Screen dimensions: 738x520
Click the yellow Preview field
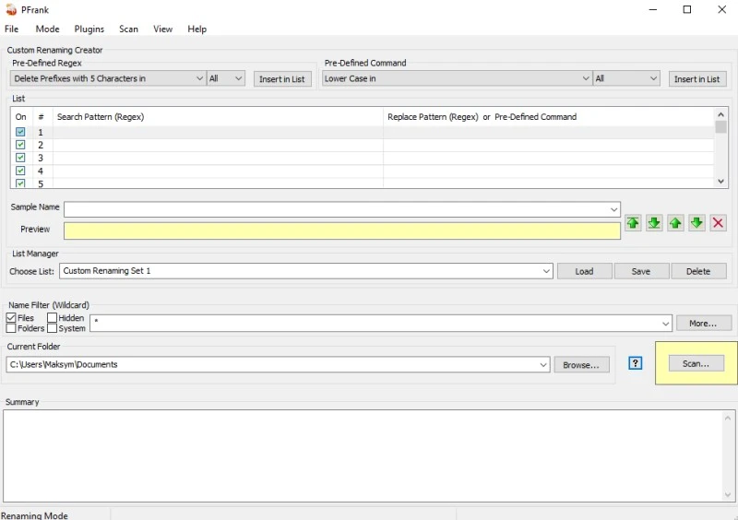click(x=341, y=230)
